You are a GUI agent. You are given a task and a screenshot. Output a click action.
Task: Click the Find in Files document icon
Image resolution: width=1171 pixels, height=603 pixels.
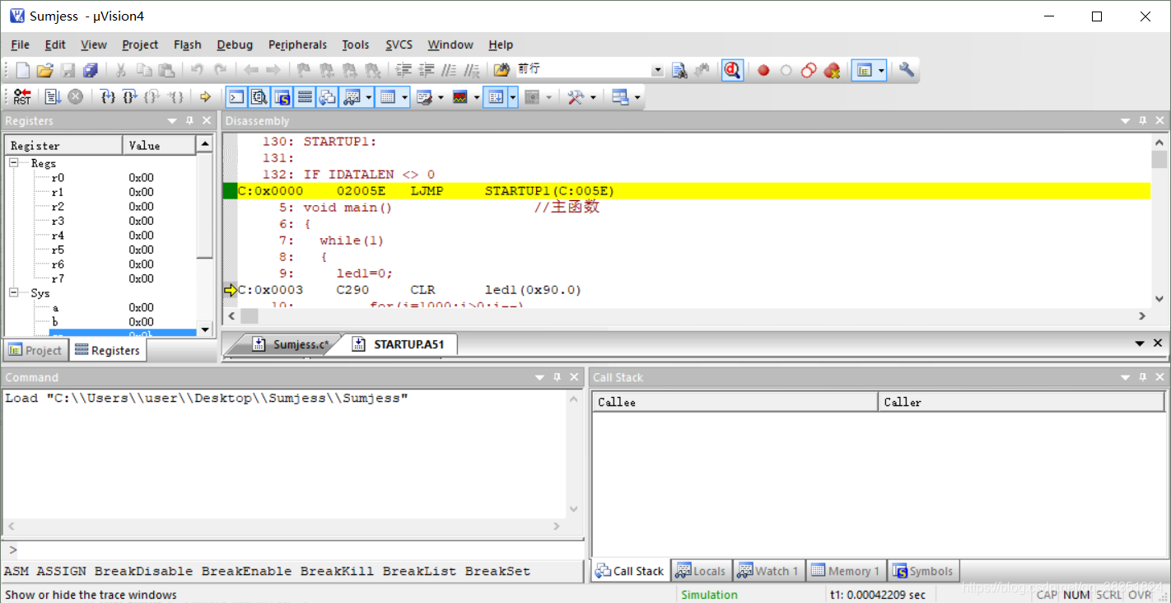(679, 71)
